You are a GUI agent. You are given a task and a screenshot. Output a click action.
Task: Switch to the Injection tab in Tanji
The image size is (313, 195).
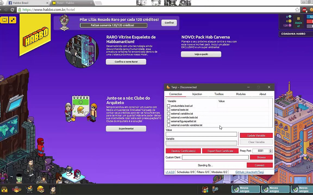point(197,94)
